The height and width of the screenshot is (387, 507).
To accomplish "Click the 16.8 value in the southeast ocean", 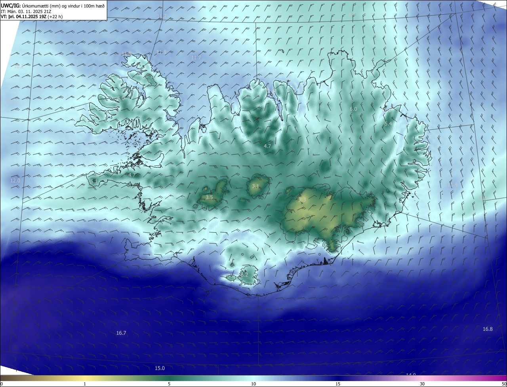I will pyautogui.click(x=488, y=329).
